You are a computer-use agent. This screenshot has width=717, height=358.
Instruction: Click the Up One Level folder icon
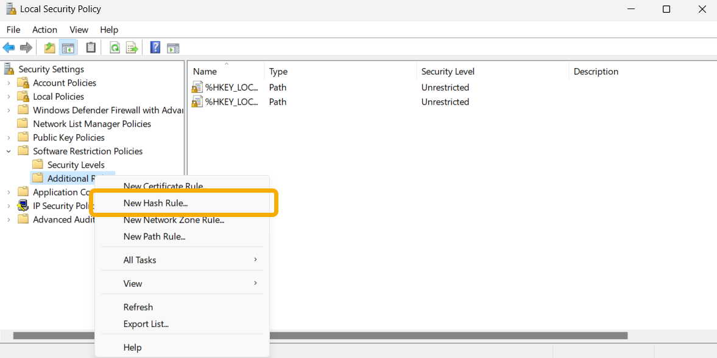(49, 47)
